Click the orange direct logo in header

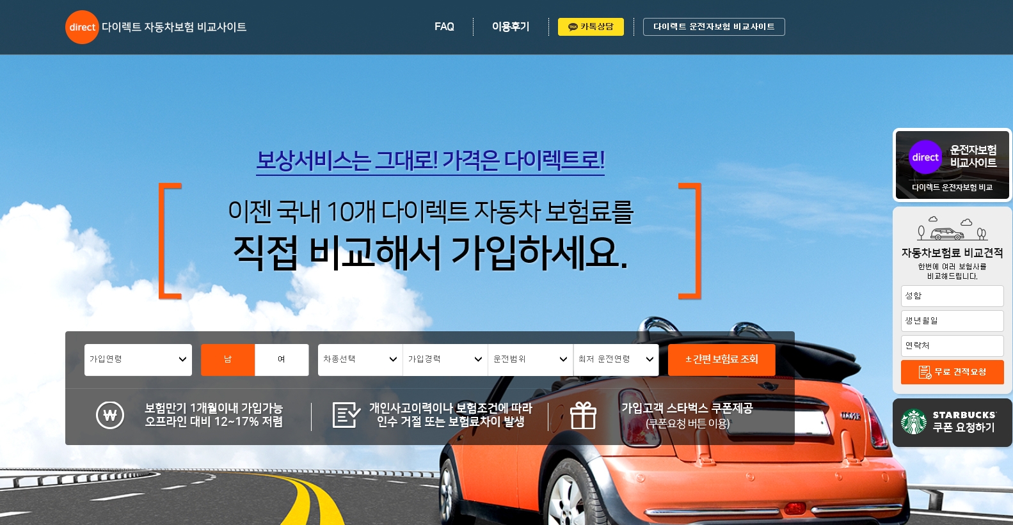click(x=82, y=27)
